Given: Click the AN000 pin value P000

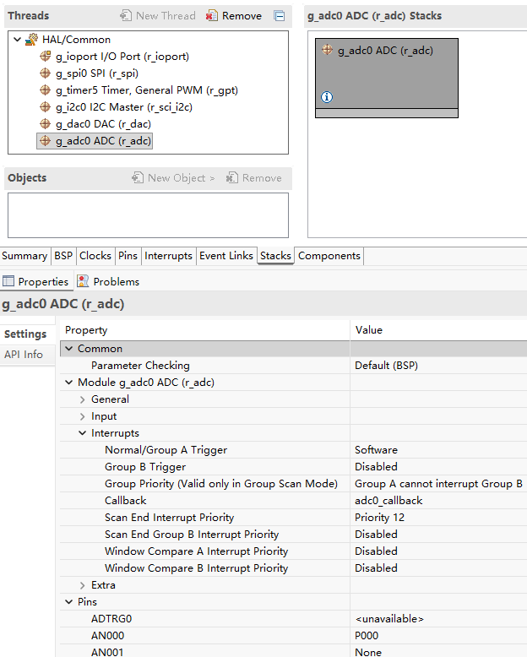Looking at the screenshot, I should coord(438,636).
